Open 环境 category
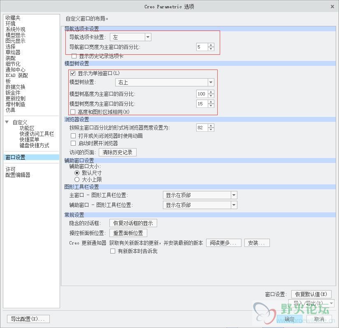 10,23
